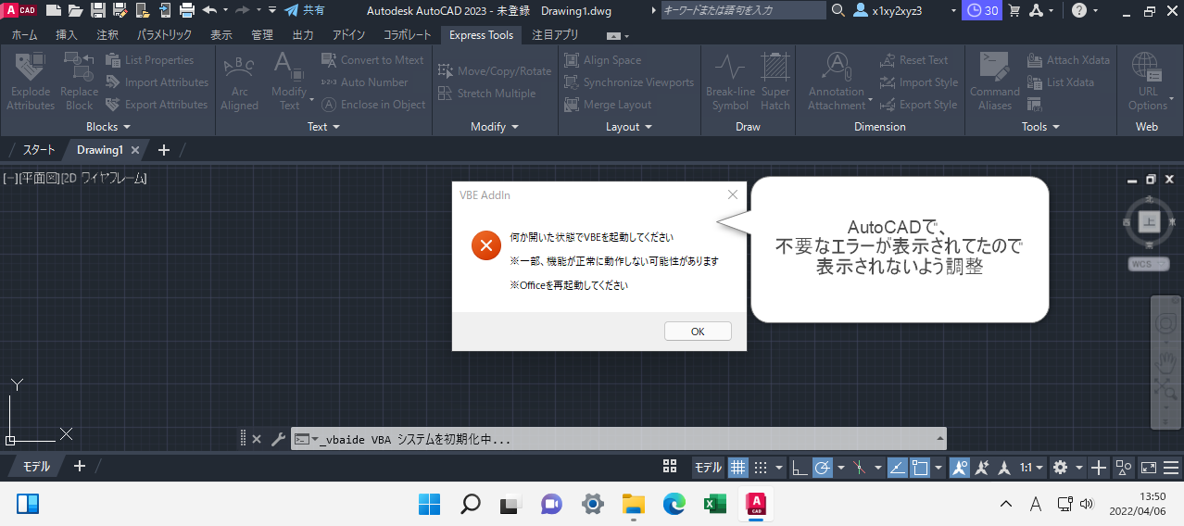Toggle grid display in status bar
The width and height of the screenshot is (1184, 526).
(737, 468)
